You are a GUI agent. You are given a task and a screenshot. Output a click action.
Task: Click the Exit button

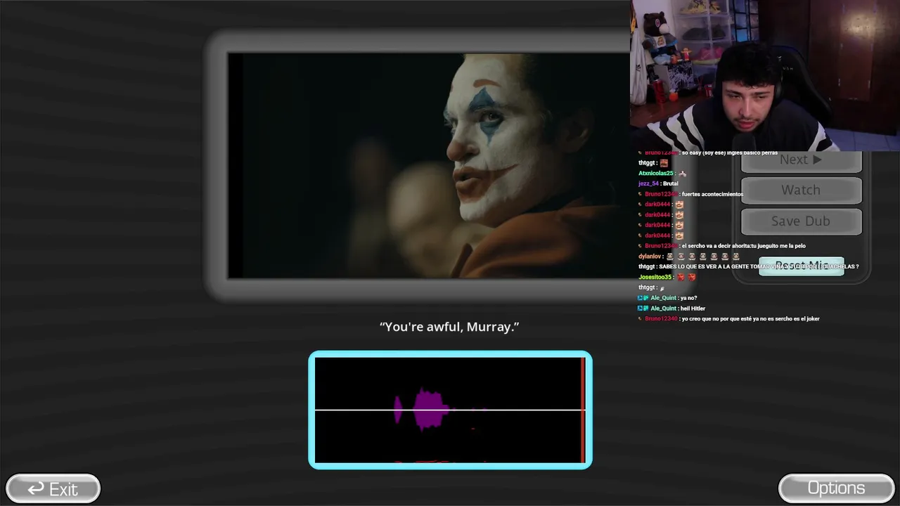(53, 488)
